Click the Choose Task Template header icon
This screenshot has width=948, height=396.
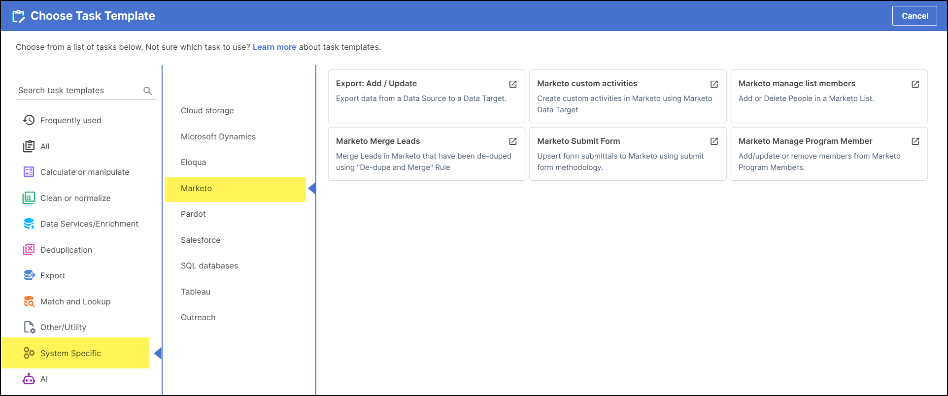pos(18,16)
